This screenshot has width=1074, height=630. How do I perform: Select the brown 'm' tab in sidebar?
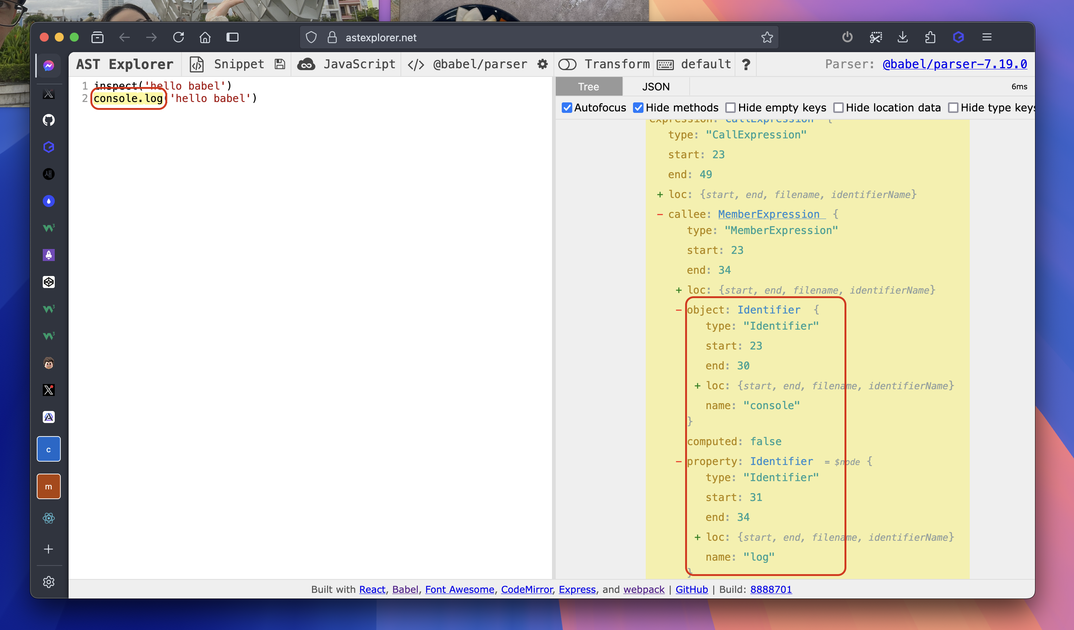pos(49,486)
